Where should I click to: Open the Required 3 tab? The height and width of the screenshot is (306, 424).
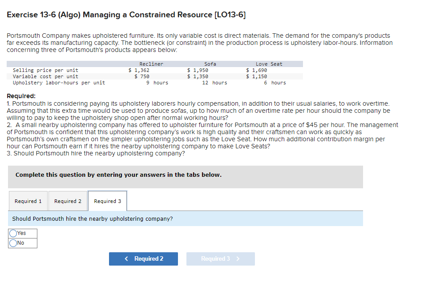pyautogui.click(x=107, y=201)
